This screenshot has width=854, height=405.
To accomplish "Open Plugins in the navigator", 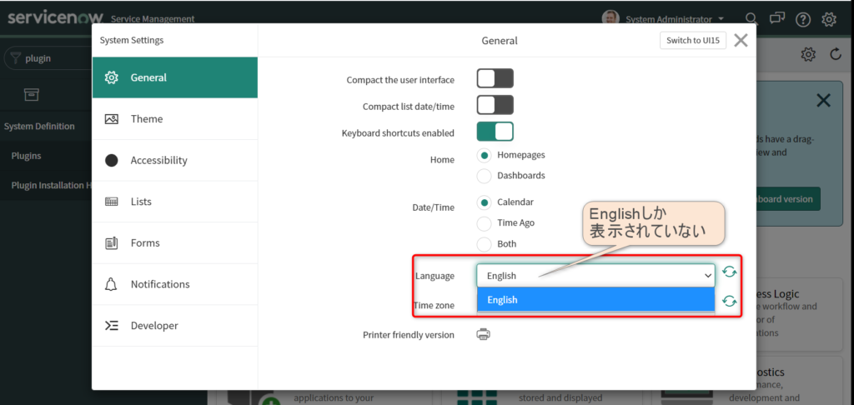I will pos(26,156).
